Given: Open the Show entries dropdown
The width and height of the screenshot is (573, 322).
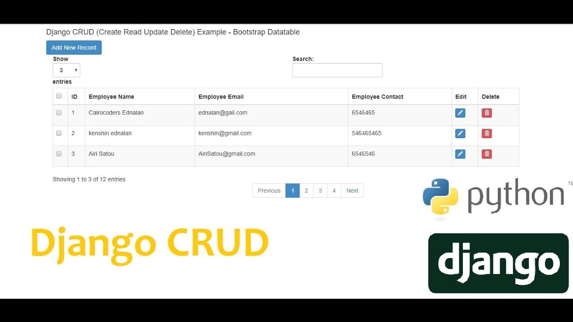Looking at the screenshot, I should coord(66,70).
